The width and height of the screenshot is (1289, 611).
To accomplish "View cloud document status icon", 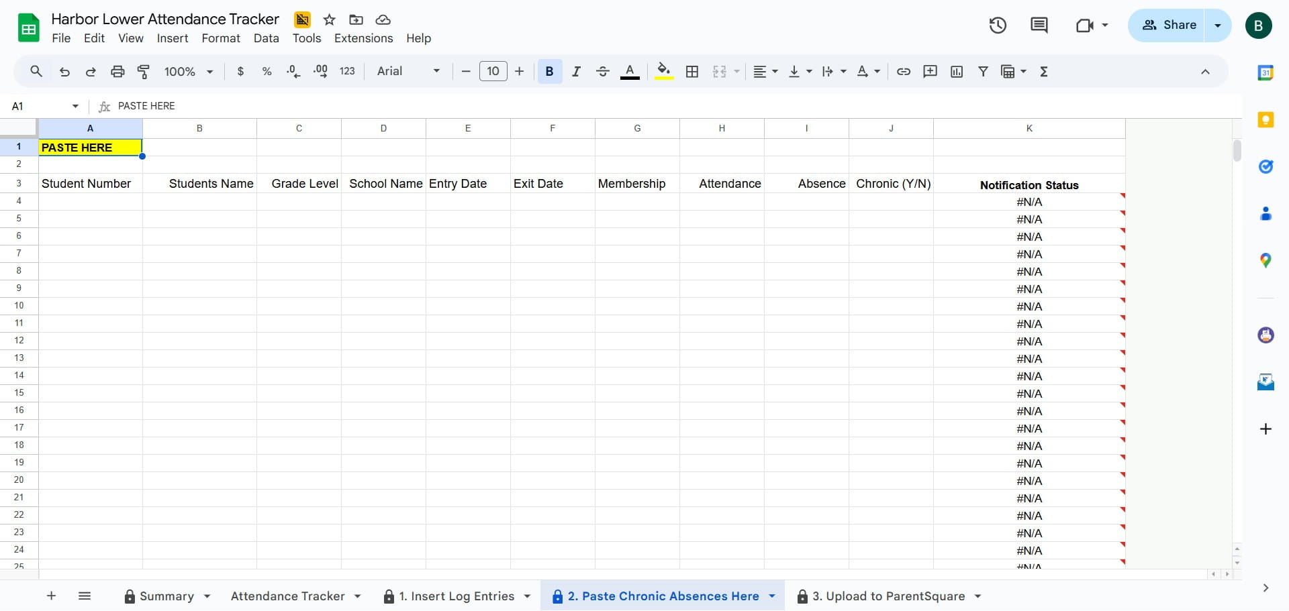I will (x=383, y=19).
